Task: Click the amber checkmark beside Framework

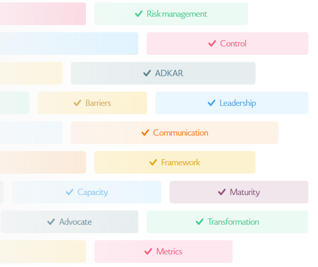Action: pos(153,162)
